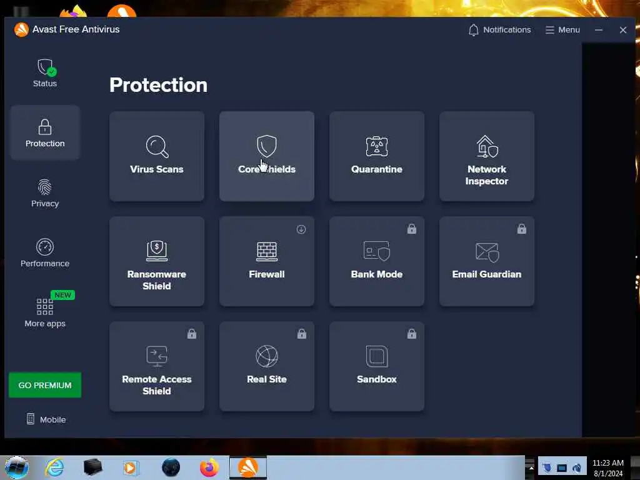The image size is (640, 480).
Task: Click the lock badge on Remote Access Shield
Action: (192, 334)
